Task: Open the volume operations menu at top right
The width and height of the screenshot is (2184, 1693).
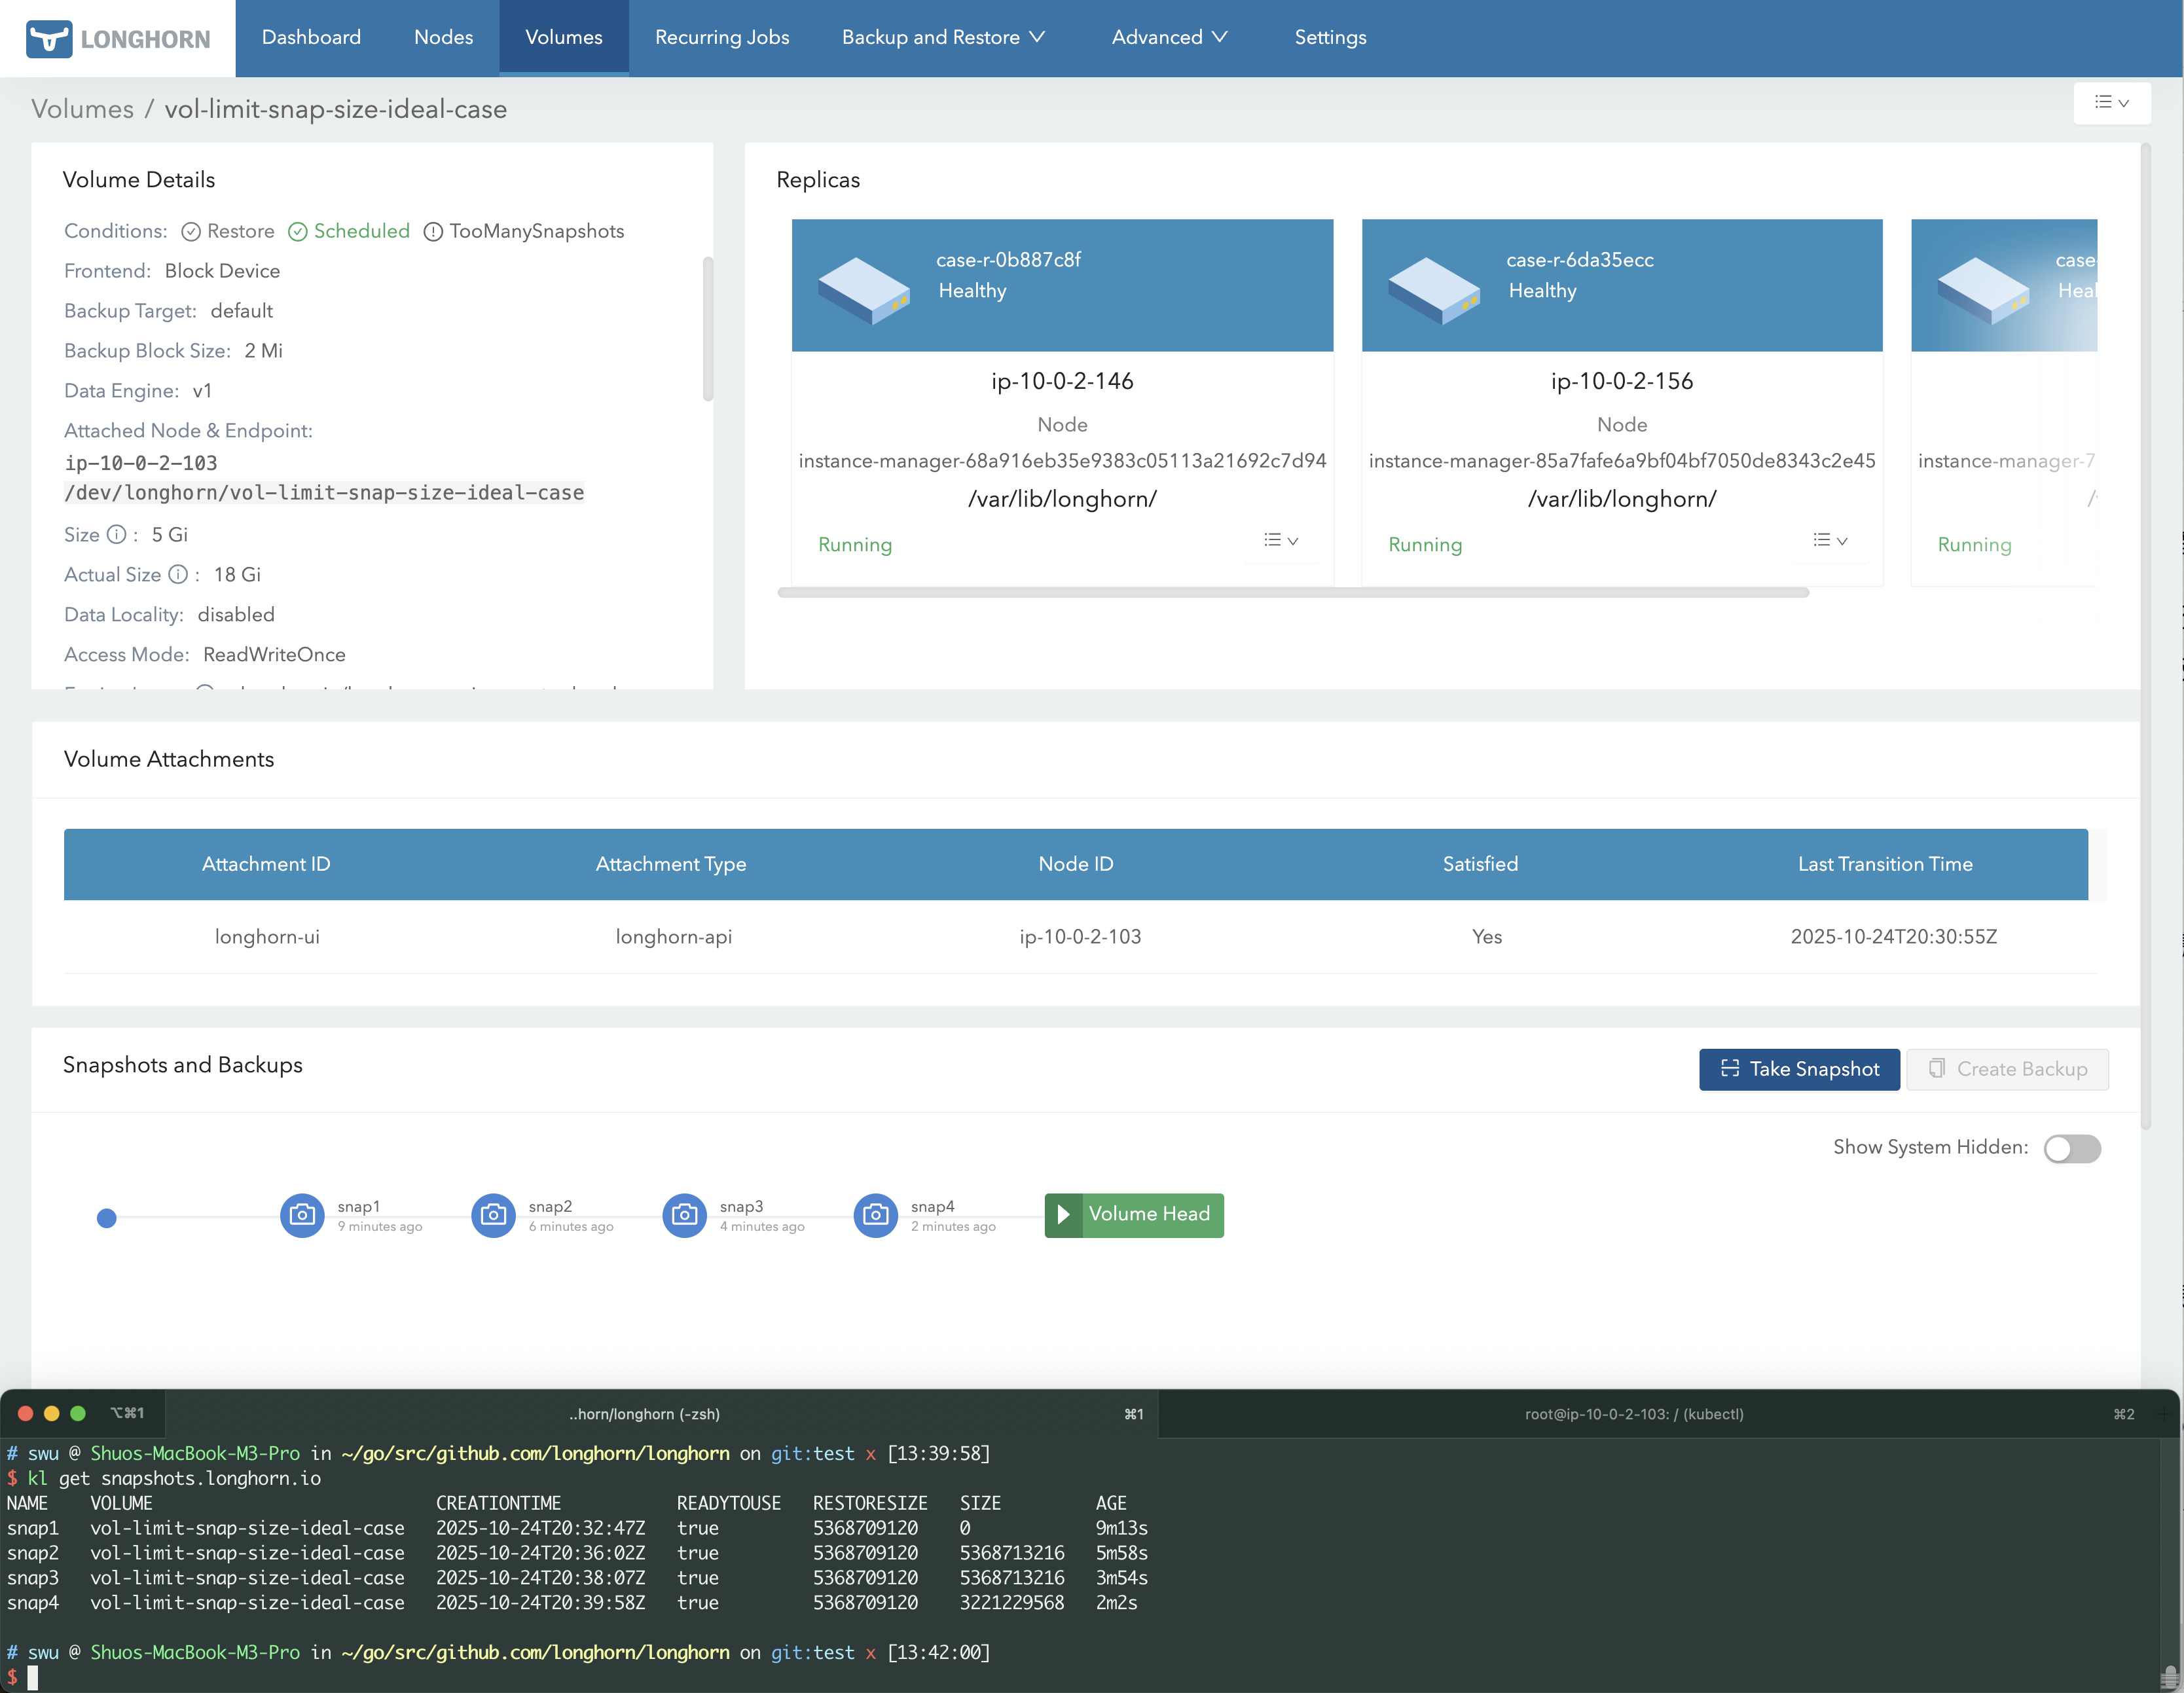Action: (2111, 103)
